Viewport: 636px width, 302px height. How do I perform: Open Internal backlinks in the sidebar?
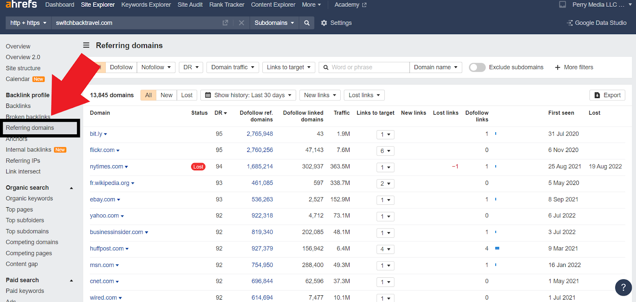(x=29, y=150)
